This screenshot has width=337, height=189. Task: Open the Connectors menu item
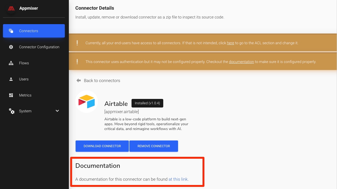pos(29,31)
